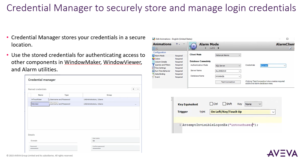The width and height of the screenshot is (303, 161).
Task: Select Colors in the Configuration list
Action: 157,59
